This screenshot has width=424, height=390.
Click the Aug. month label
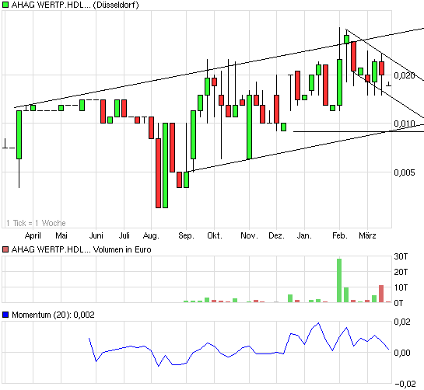pos(151,235)
